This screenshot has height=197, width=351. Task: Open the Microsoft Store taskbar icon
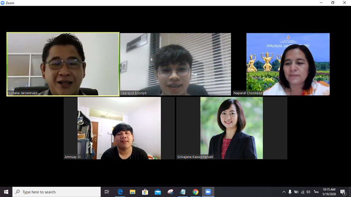pos(145,192)
